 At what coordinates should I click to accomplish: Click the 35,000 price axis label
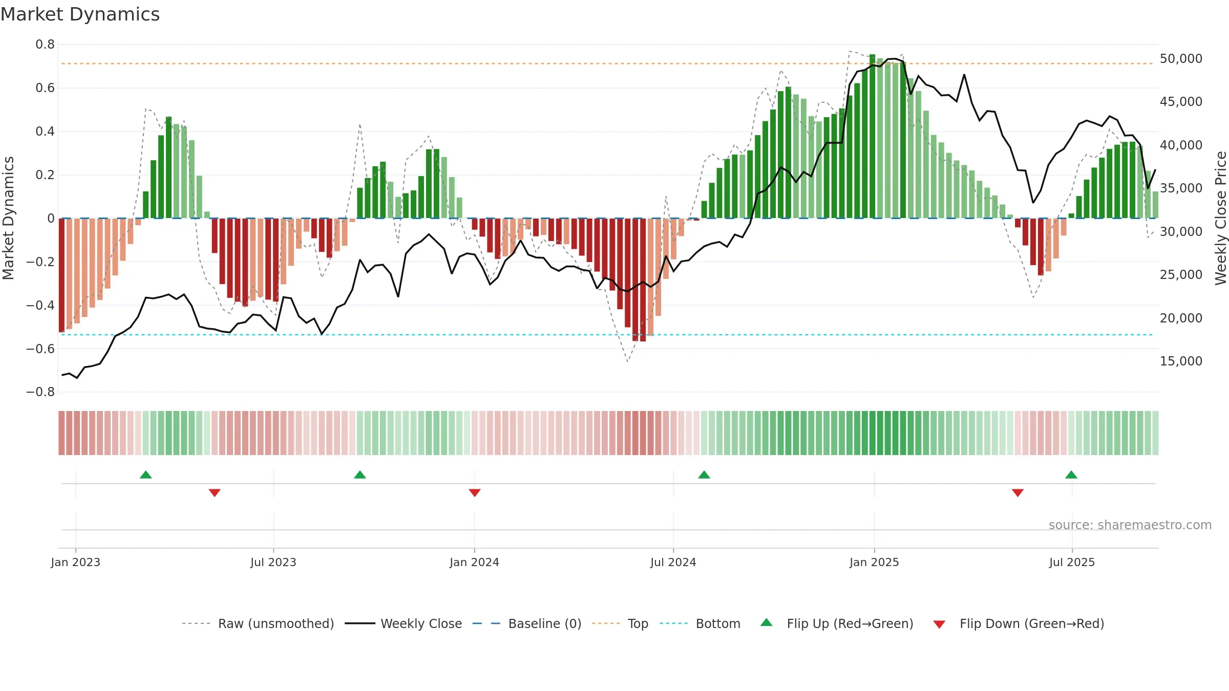pos(1181,188)
